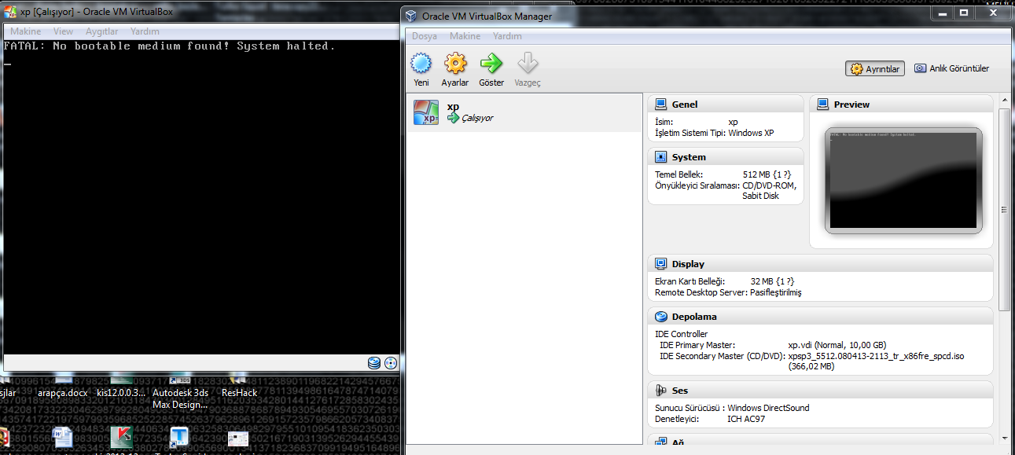Open Ayarlar settings gear in toolbar
Image resolution: width=1015 pixels, height=455 pixels.
click(x=455, y=63)
